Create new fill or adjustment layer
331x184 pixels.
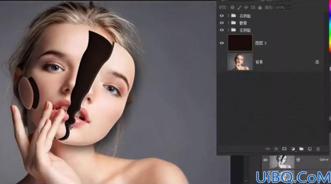293,149
